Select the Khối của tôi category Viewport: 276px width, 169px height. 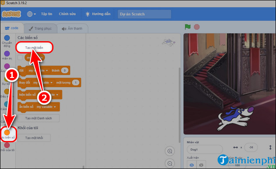pos(7,147)
